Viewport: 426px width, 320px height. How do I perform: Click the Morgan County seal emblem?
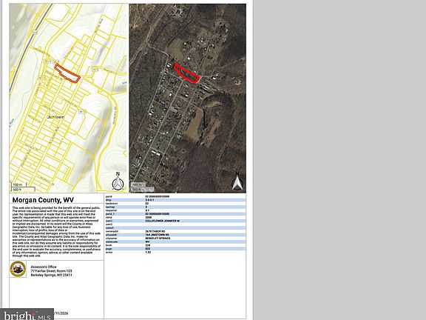pos(18,269)
